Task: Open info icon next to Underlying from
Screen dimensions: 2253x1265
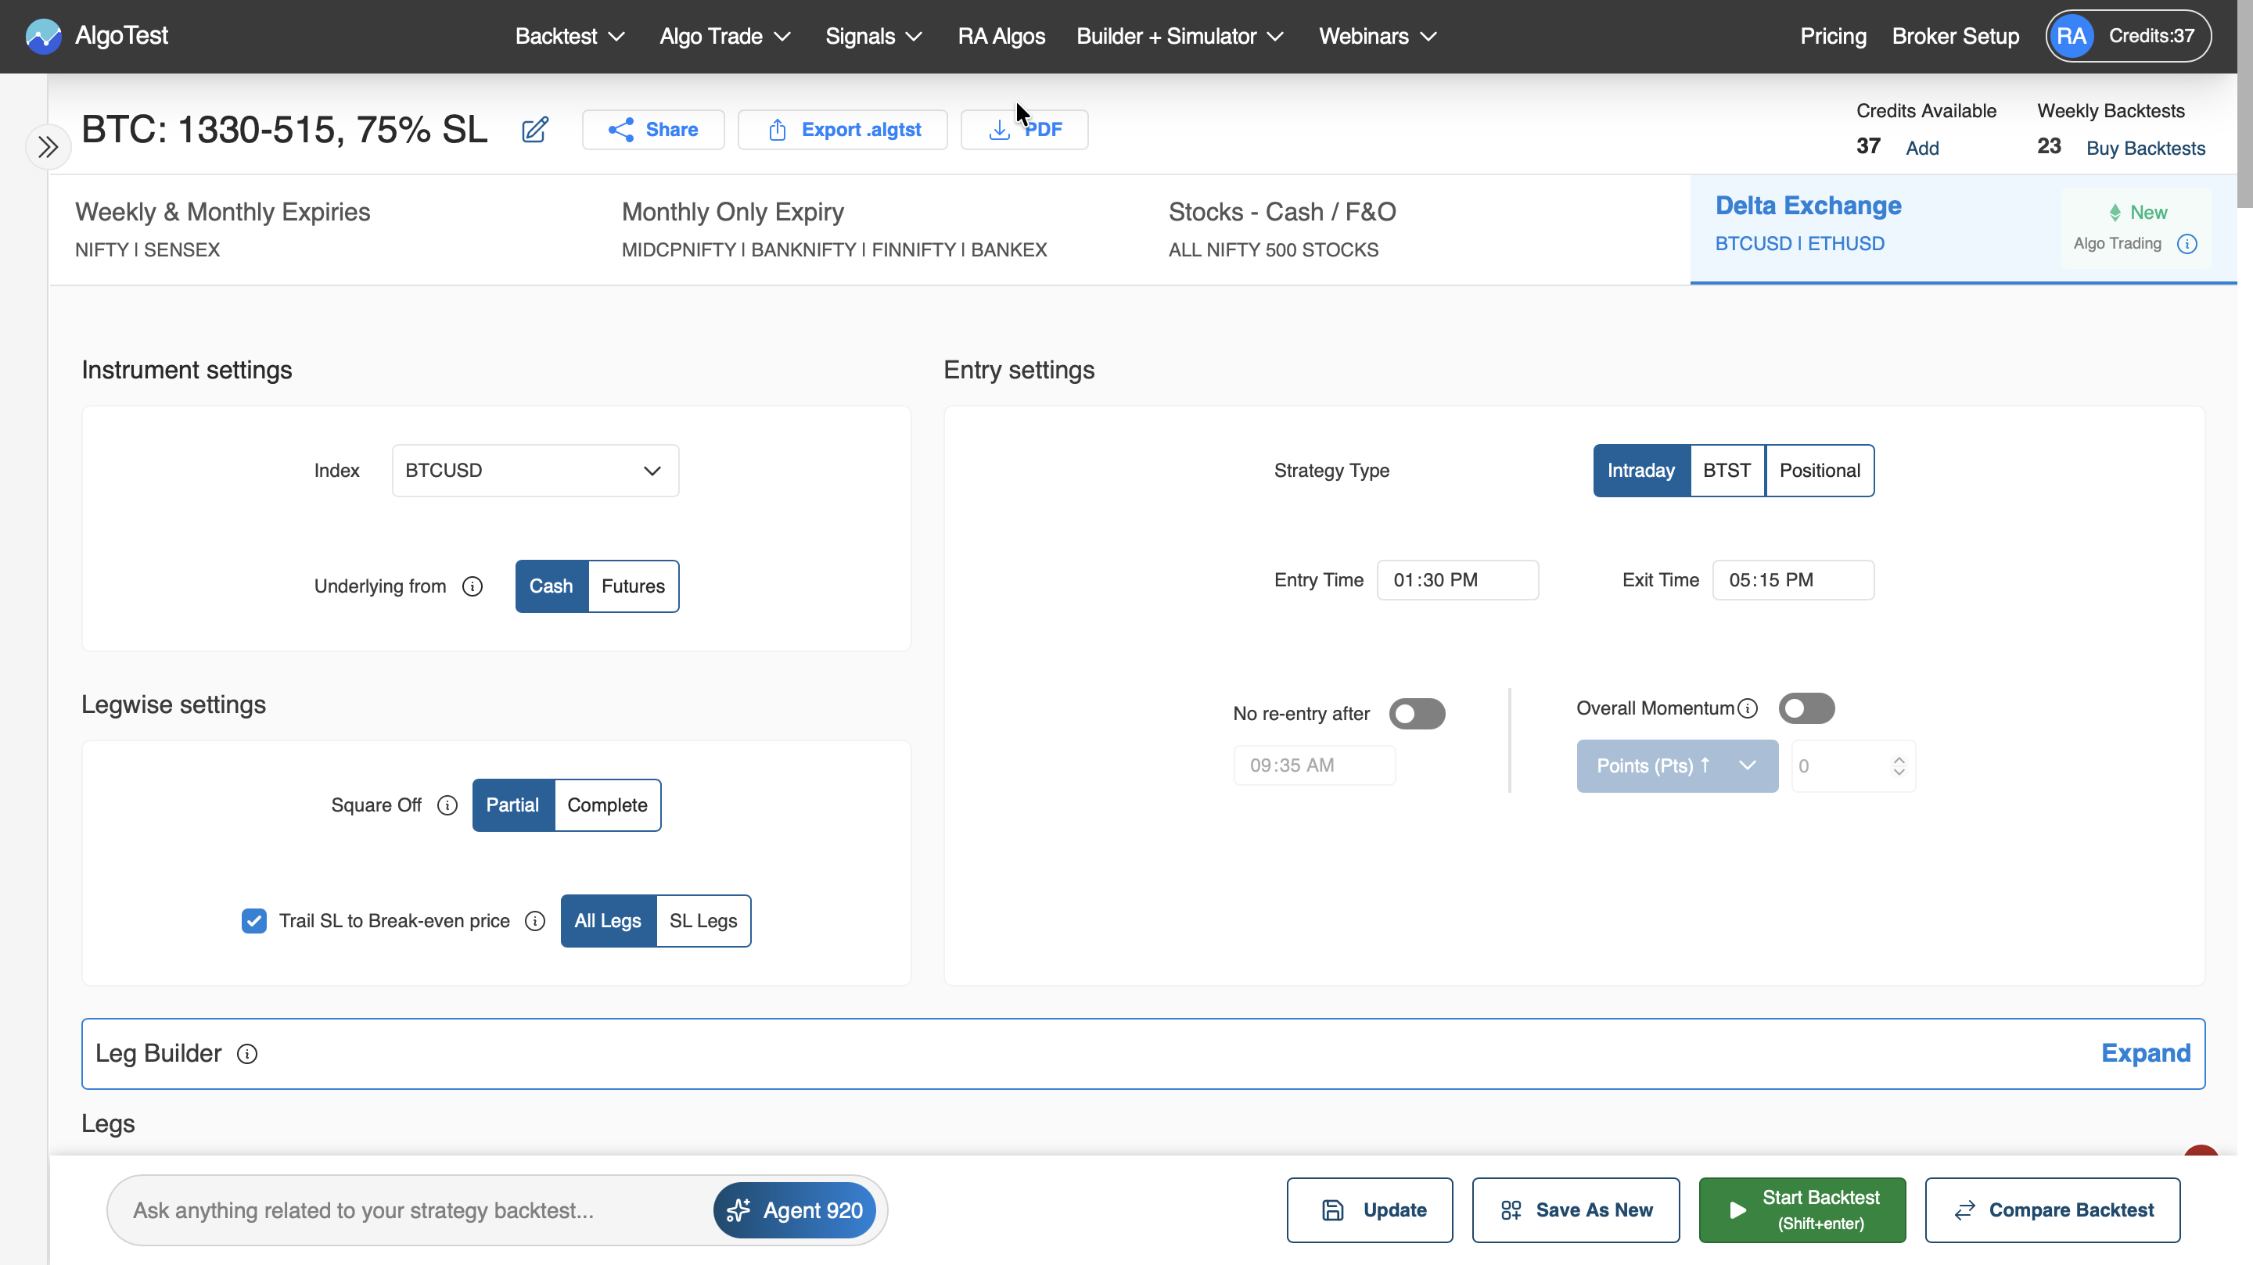Action: [473, 586]
